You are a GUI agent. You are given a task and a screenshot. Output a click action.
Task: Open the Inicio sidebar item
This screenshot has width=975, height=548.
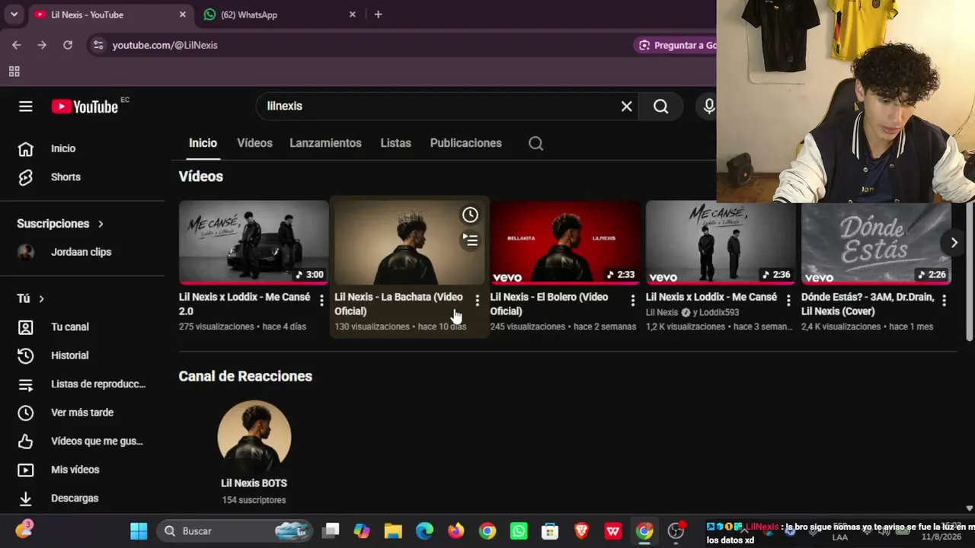pyautogui.click(x=82, y=148)
